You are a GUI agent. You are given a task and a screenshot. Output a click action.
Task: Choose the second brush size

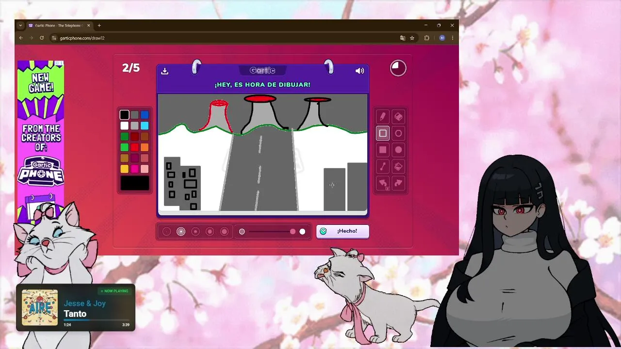pyautogui.click(x=181, y=232)
